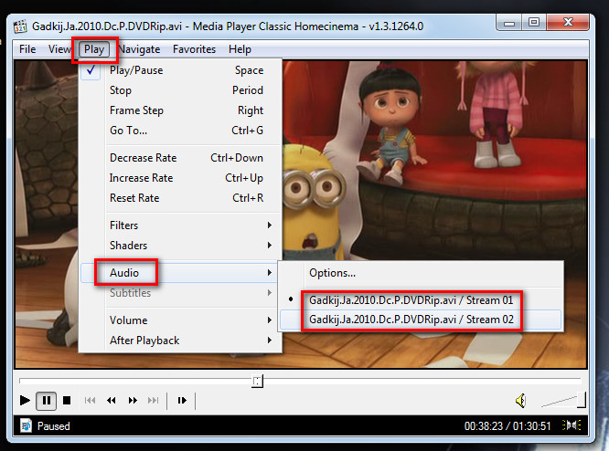Click the skip to next icon
Image resolution: width=609 pixels, height=451 pixels.
point(154,400)
